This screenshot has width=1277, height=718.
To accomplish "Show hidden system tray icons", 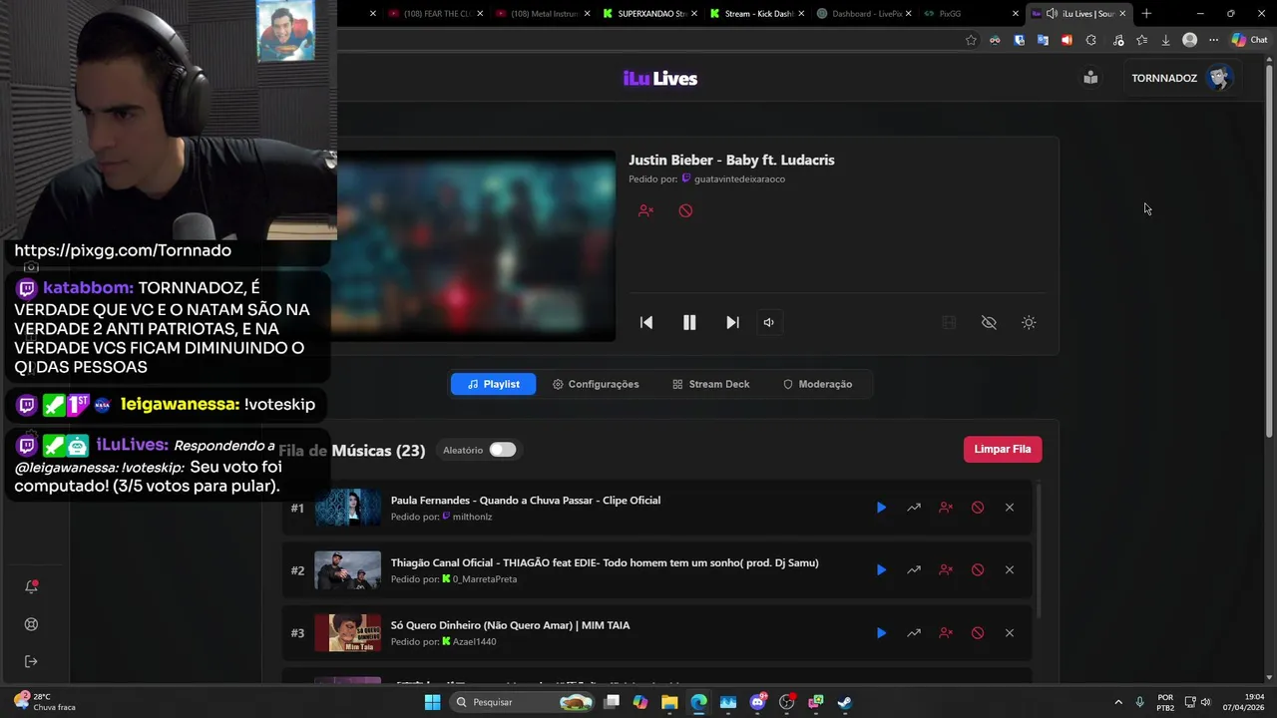I will click(x=1117, y=702).
